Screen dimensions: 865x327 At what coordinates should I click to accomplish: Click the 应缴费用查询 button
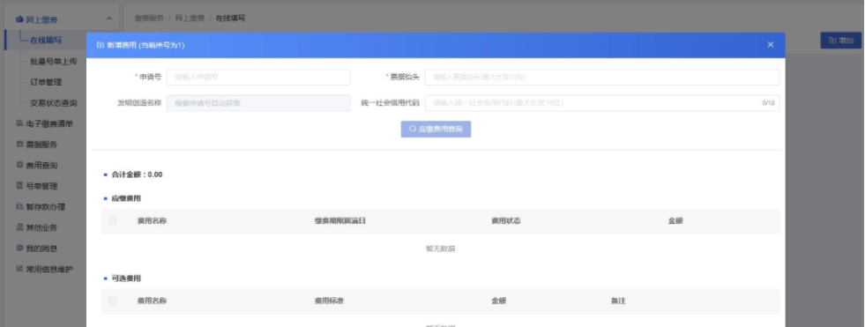tap(436, 129)
